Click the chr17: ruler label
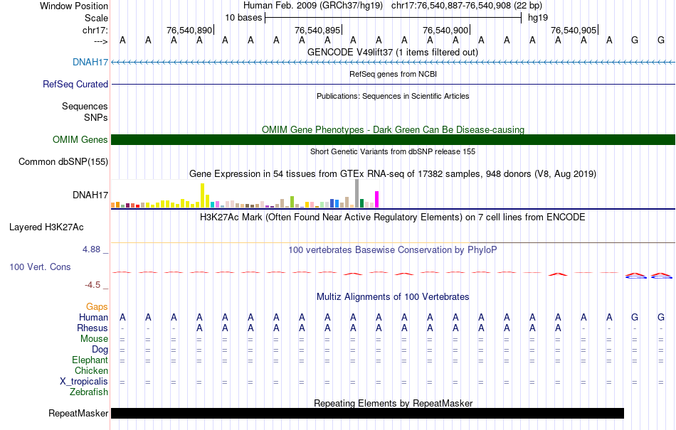 [x=95, y=30]
